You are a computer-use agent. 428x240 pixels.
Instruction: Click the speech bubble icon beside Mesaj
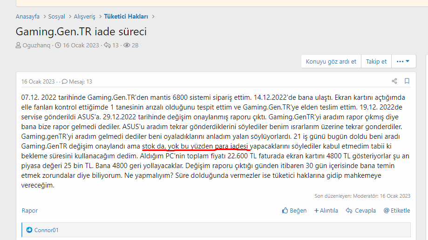pyautogui.click(x=65, y=81)
